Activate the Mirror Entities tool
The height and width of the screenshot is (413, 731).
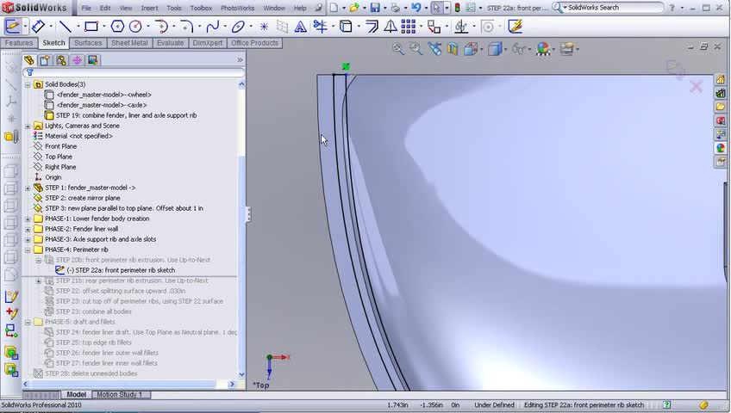tap(390, 27)
